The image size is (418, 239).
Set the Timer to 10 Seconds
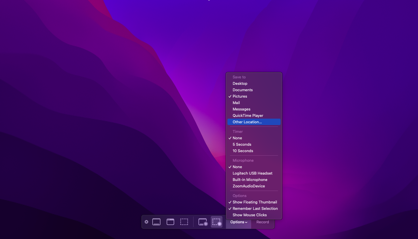point(243,151)
